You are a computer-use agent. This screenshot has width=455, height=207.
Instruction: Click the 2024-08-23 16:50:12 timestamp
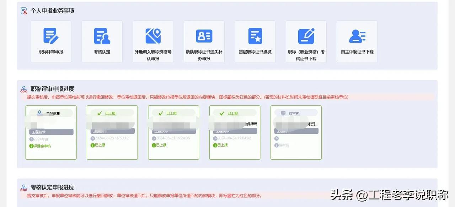(112, 138)
